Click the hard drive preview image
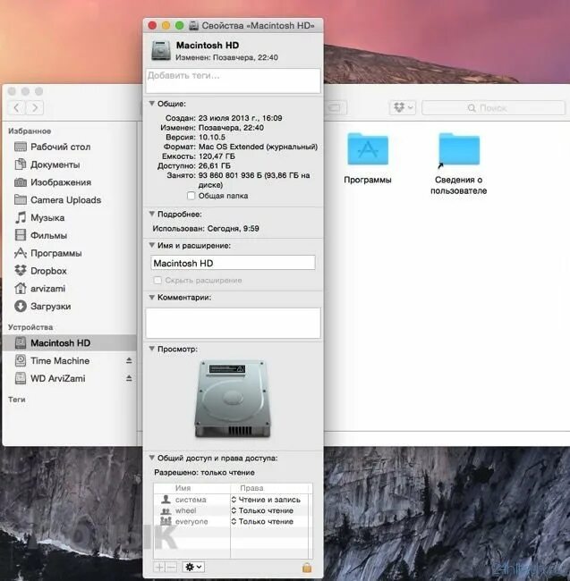The image size is (570, 581). pos(233,400)
